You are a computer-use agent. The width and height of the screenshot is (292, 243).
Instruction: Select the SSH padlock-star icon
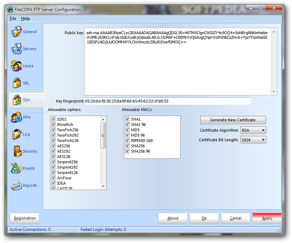coord(16,100)
